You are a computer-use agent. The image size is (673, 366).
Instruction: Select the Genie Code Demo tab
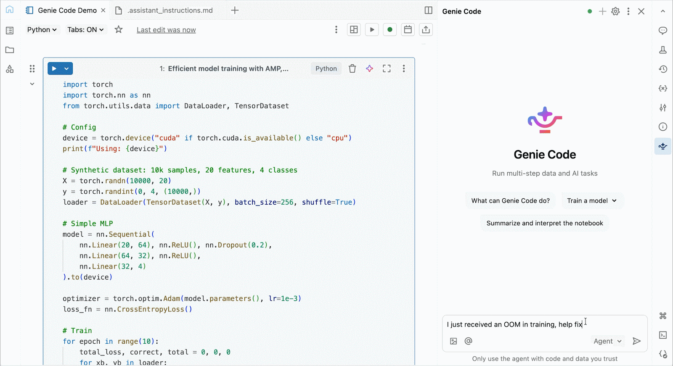click(x=67, y=11)
